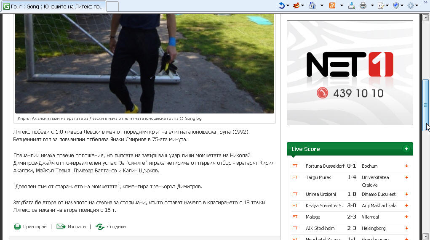Viewport: 430px width, 240px height.
Task: Open the shield icon's dropdown arrow
Action: (x=402, y=5)
